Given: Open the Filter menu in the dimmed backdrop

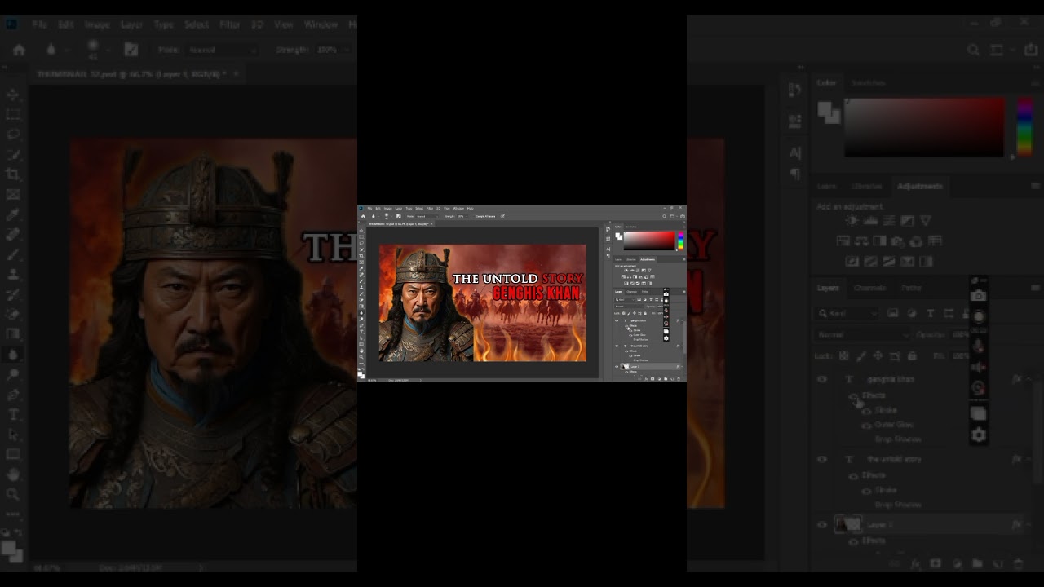Looking at the screenshot, I should point(230,24).
